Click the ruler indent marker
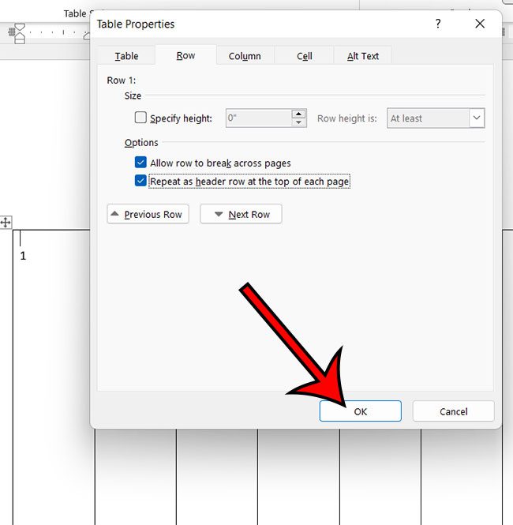 click(20, 33)
